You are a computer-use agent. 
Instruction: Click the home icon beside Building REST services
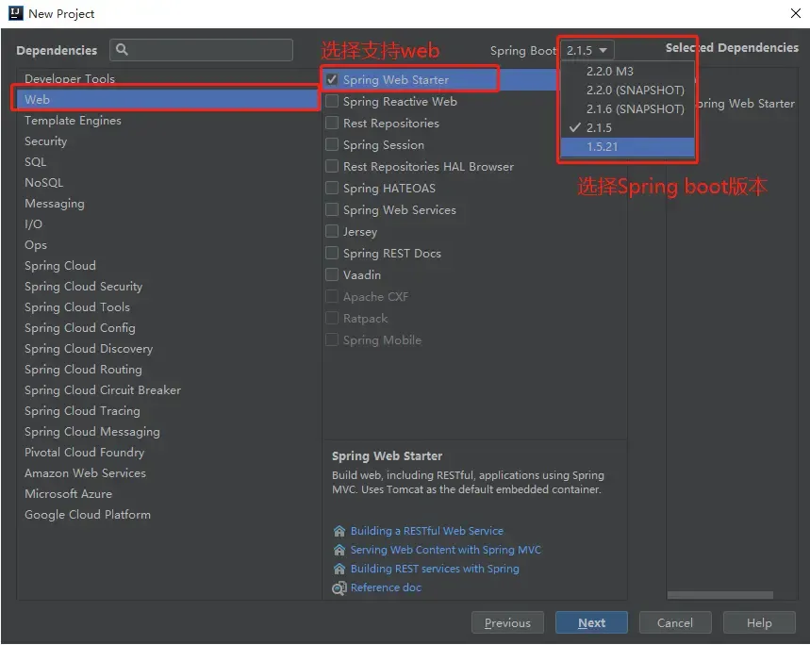(x=339, y=569)
